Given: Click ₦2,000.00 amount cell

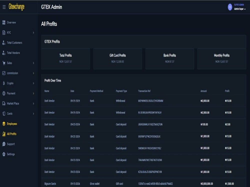Looking at the screenshot, I should (205, 101).
